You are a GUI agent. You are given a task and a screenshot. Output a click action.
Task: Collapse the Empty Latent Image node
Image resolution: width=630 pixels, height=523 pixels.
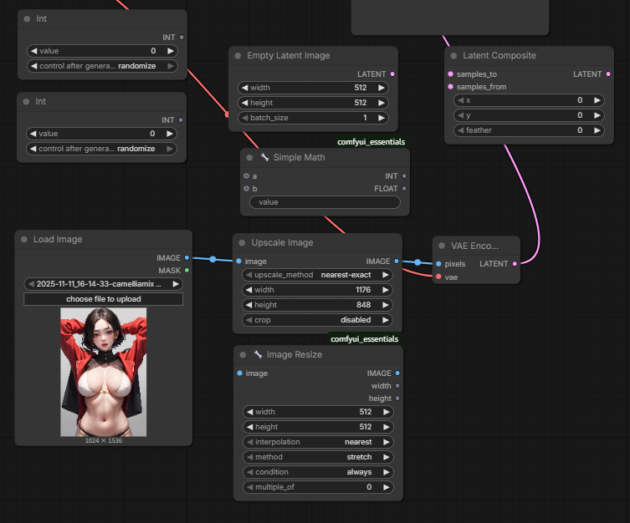(x=238, y=56)
